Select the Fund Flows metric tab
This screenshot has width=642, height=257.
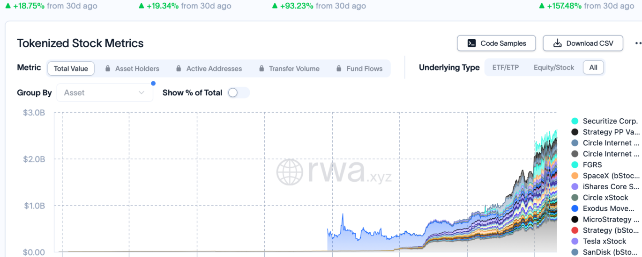click(x=359, y=69)
